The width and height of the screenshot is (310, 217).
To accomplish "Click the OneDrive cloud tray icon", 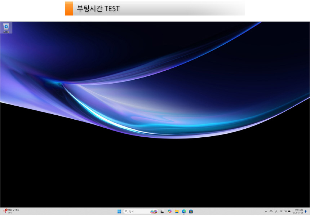I will tap(271, 212).
